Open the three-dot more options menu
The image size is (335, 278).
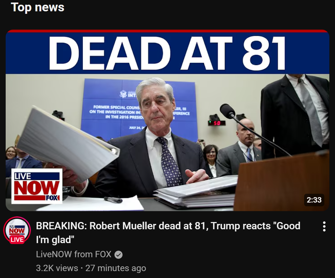[x=324, y=226]
